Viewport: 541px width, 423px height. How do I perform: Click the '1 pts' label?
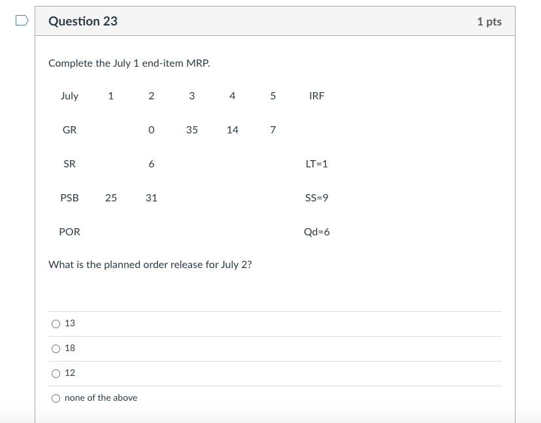click(x=491, y=21)
